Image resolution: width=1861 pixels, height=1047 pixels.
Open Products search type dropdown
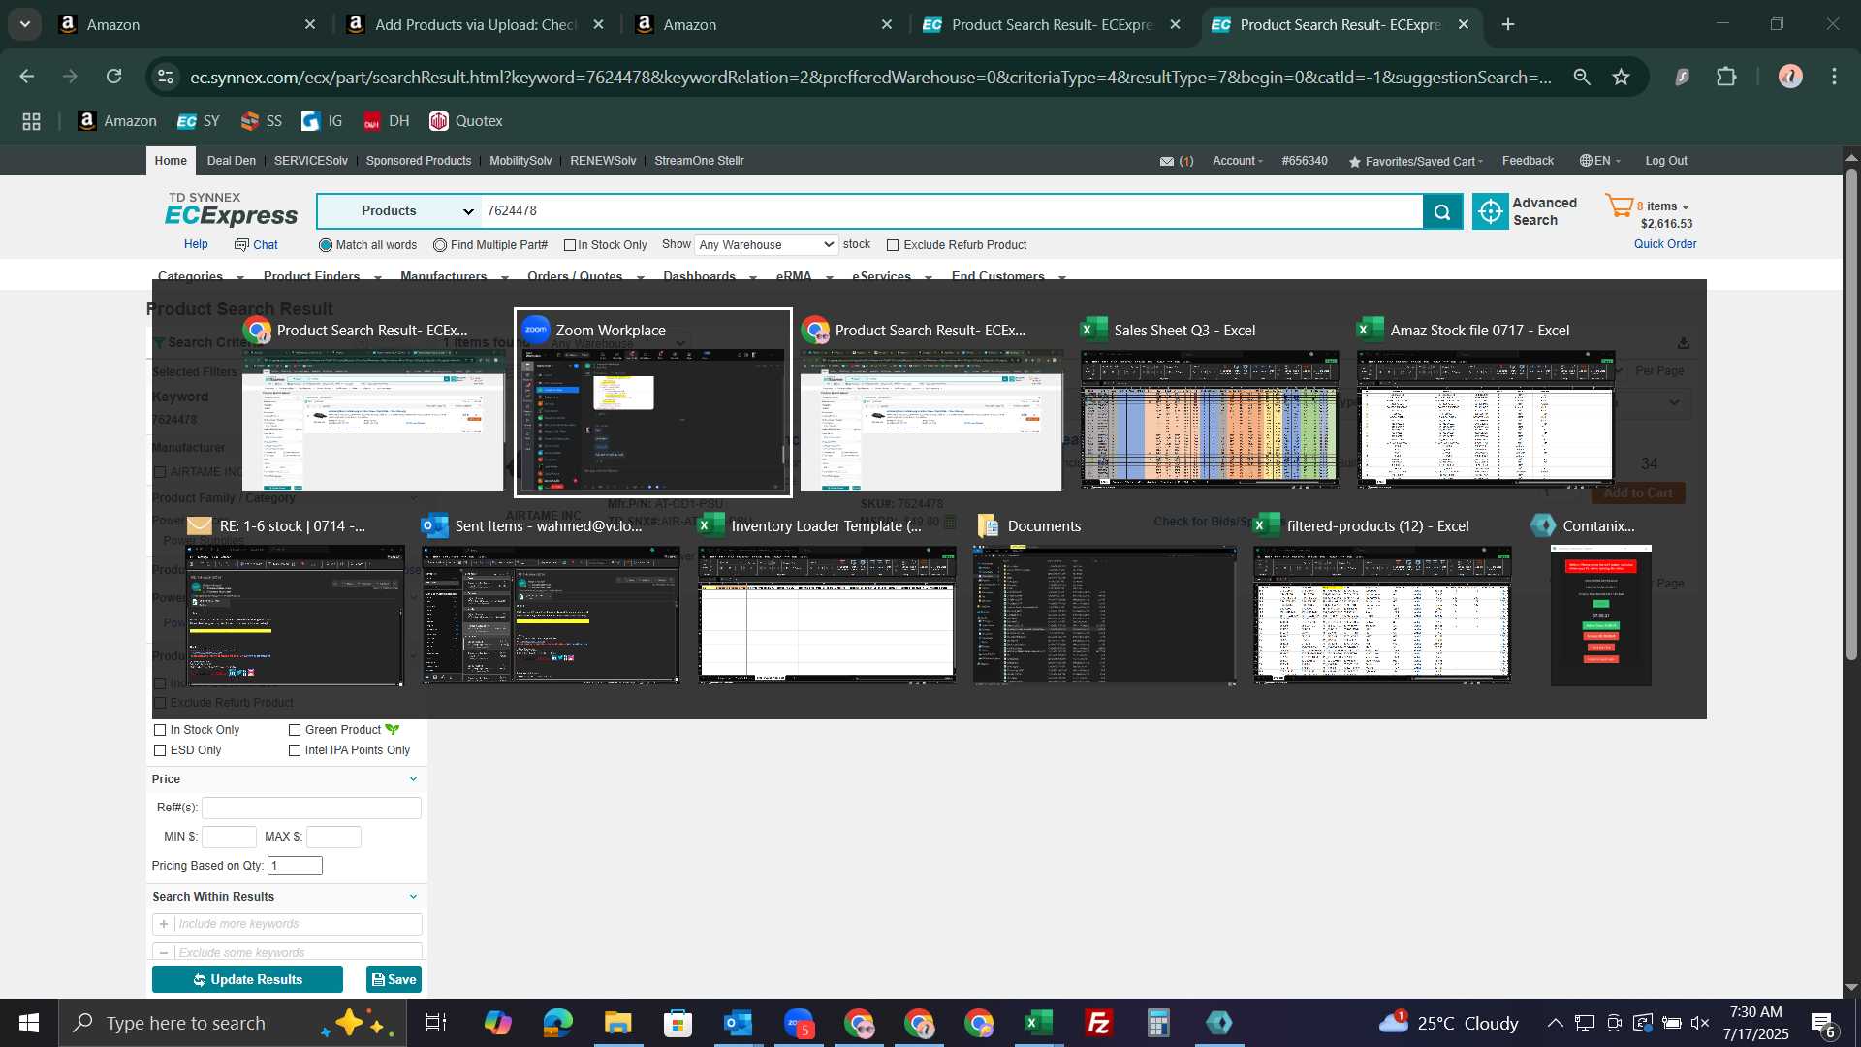[399, 211]
